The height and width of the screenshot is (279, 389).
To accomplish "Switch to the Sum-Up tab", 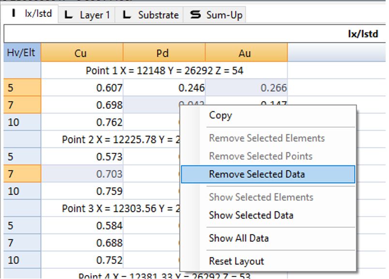I will (x=216, y=15).
